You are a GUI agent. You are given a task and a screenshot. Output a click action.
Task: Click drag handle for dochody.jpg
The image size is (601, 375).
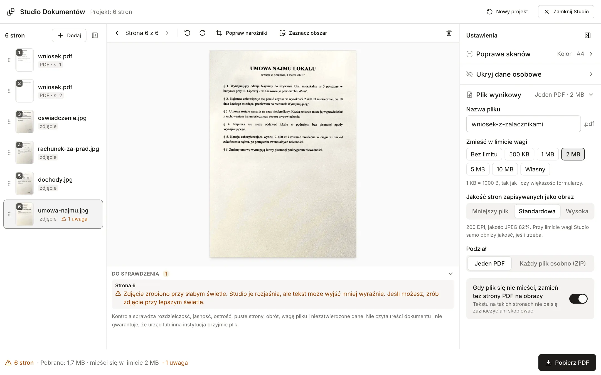9,183
